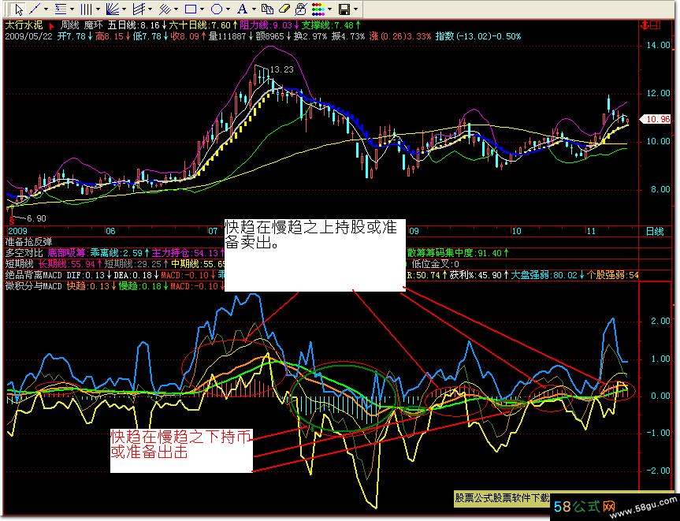Select the eraser tool

(284, 9)
